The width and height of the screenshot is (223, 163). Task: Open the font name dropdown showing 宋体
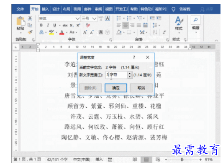coord(78,18)
